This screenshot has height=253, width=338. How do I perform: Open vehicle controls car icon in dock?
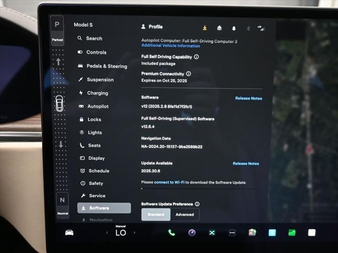pyautogui.click(x=69, y=232)
